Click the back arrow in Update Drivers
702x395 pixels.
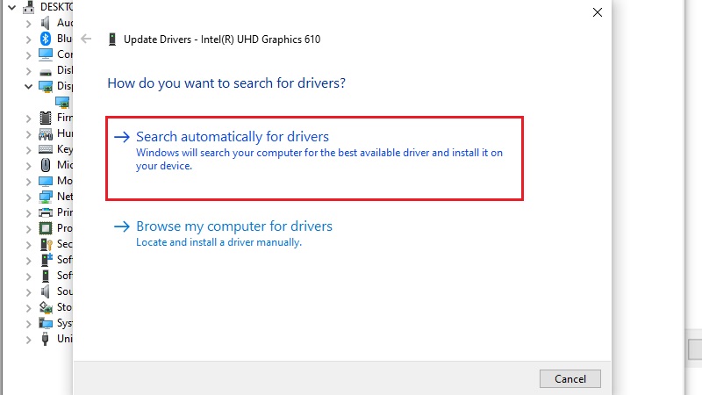coord(86,39)
